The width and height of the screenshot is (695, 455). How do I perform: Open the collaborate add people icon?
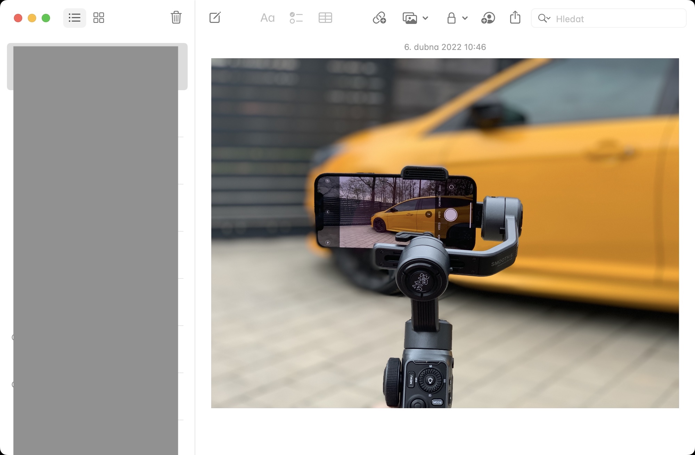[488, 18]
